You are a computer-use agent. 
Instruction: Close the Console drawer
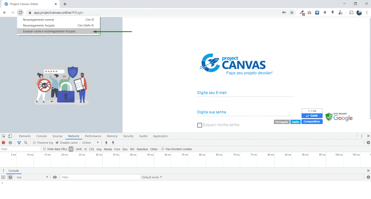click(x=368, y=171)
